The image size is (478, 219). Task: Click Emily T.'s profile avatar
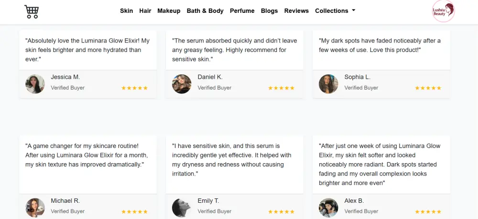[182, 208]
